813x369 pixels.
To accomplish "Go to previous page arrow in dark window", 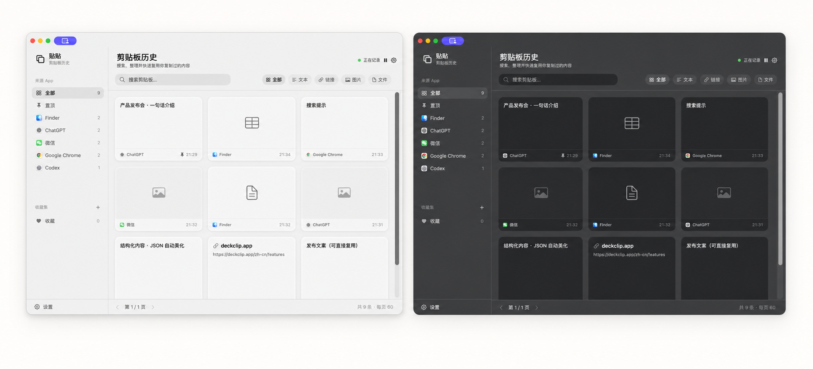I will click(x=501, y=307).
